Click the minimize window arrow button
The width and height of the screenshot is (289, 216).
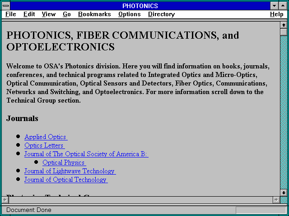[274, 6]
